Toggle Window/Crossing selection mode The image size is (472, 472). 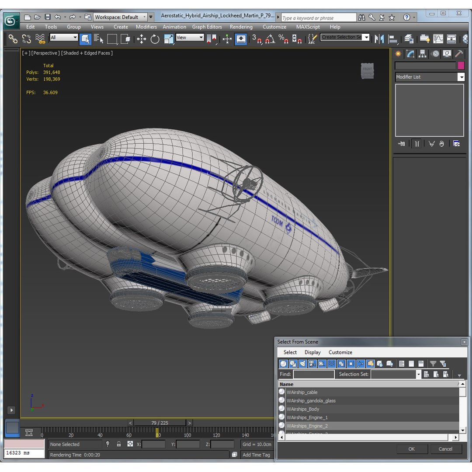tap(125, 39)
